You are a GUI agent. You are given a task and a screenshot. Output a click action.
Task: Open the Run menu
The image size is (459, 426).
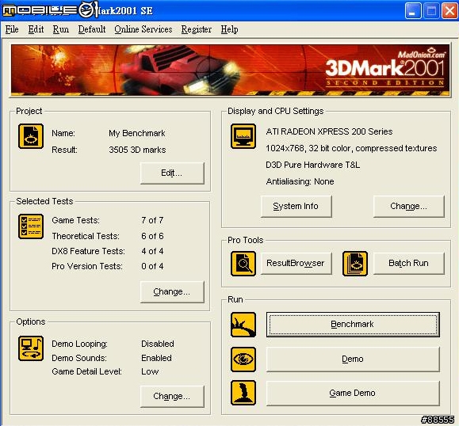pos(60,29)
